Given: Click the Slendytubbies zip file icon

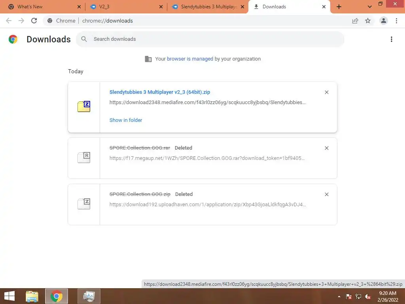Looking at the screenshot, I should click(84, 106).
